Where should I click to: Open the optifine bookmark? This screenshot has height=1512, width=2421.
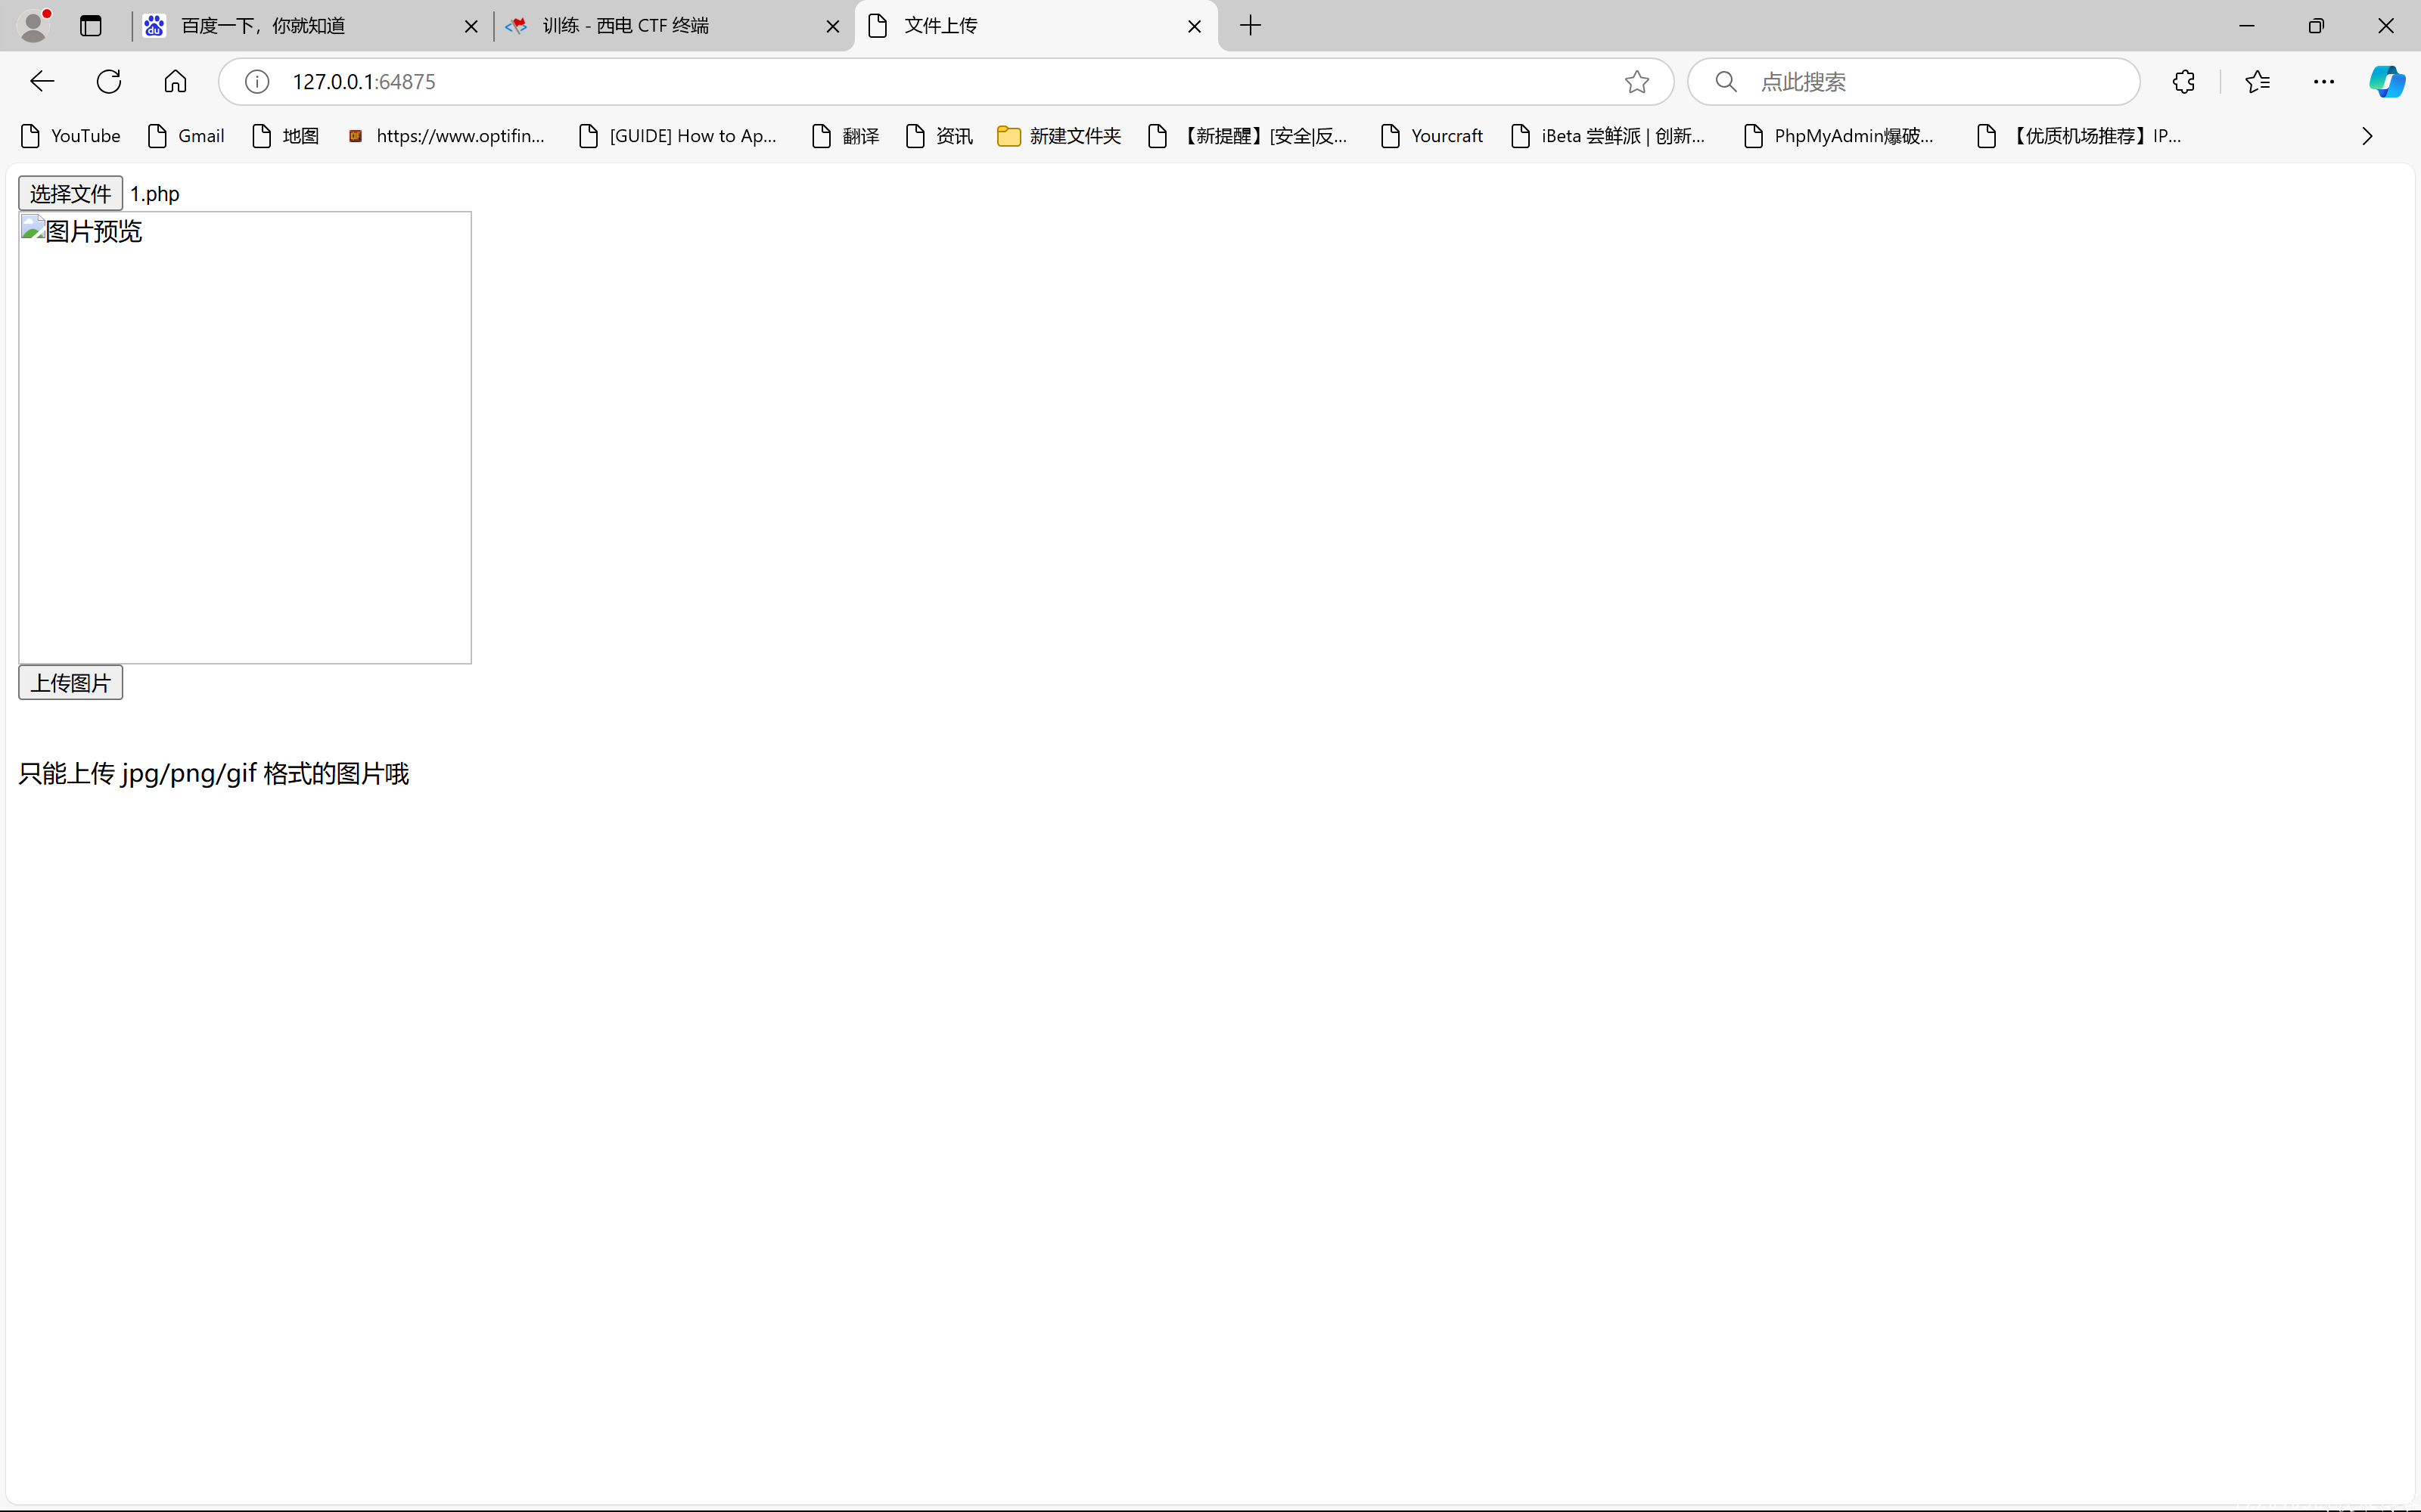[x=446, y=136]
